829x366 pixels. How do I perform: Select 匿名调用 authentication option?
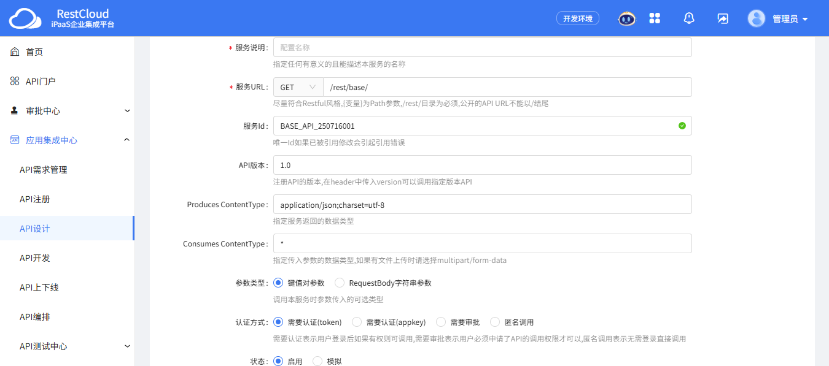[x=495, y=322]
